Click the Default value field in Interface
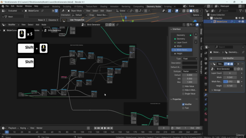246x138 pixels. [x=189, y=75]
